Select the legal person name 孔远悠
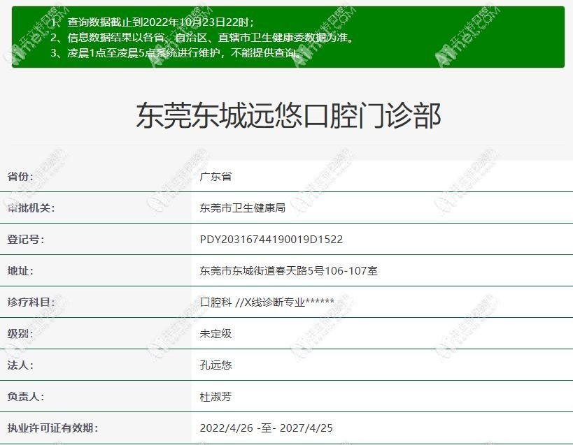Image resolution: width=573 pixels, height=445 pixels. click(215, 365)
